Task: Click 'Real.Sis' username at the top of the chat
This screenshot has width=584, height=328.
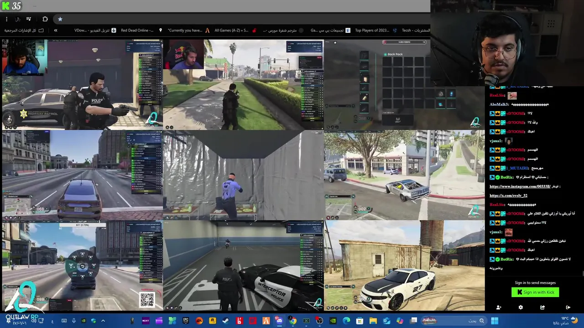Action: [497, 95]
